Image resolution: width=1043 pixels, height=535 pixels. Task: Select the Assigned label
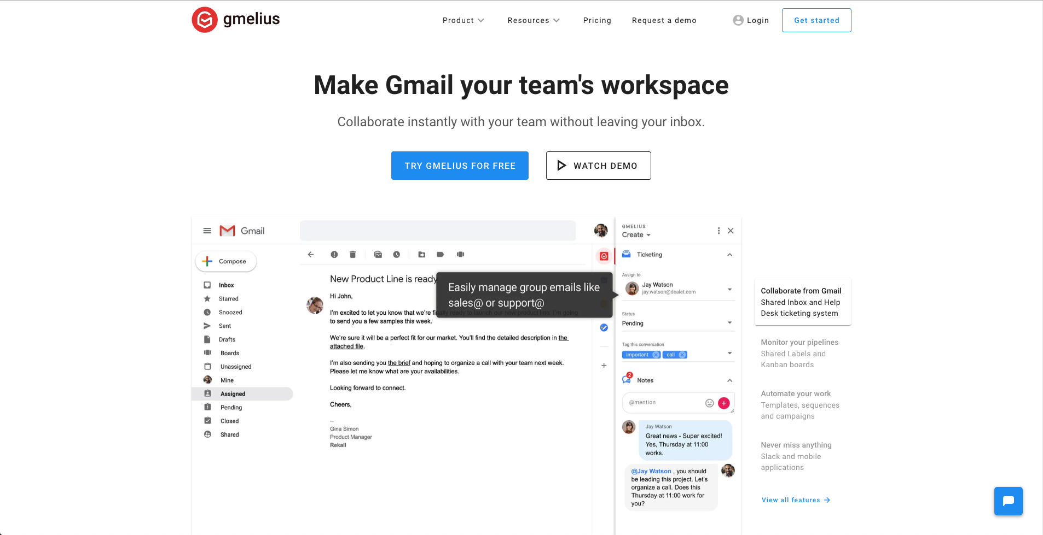(x=242, y=394)
